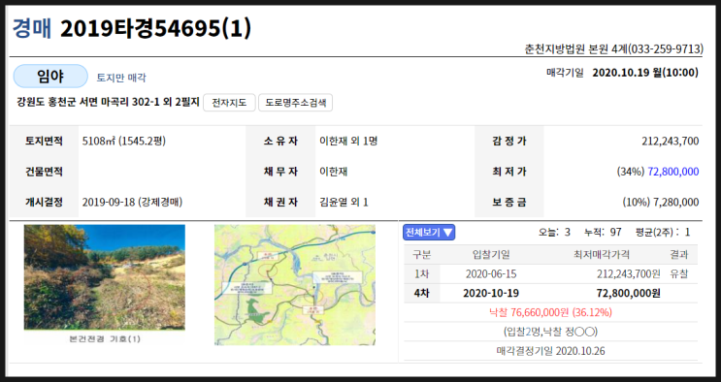Click the 최저가 label cell
721x382 pixels.
(509, 172)
